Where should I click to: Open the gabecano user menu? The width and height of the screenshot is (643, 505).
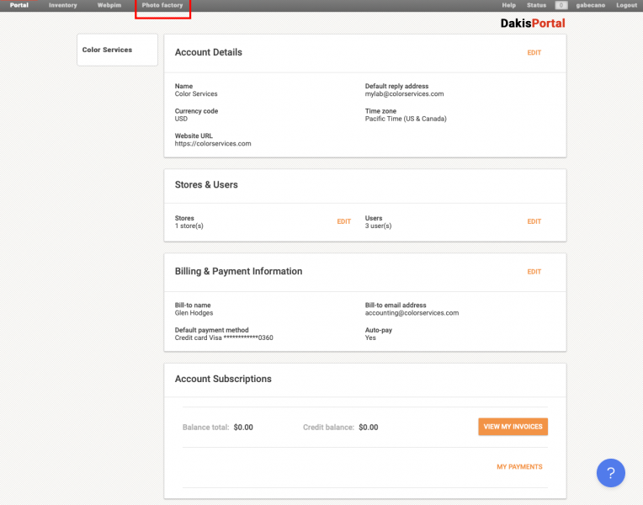point(591,6)
